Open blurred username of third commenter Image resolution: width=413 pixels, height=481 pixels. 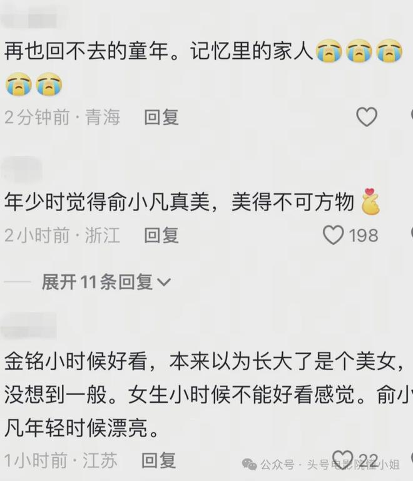29,326
